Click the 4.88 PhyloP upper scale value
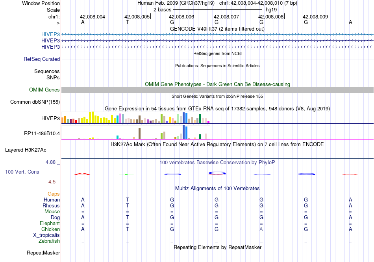This screenshot has height=262, width=374. (x=50, y=162)
